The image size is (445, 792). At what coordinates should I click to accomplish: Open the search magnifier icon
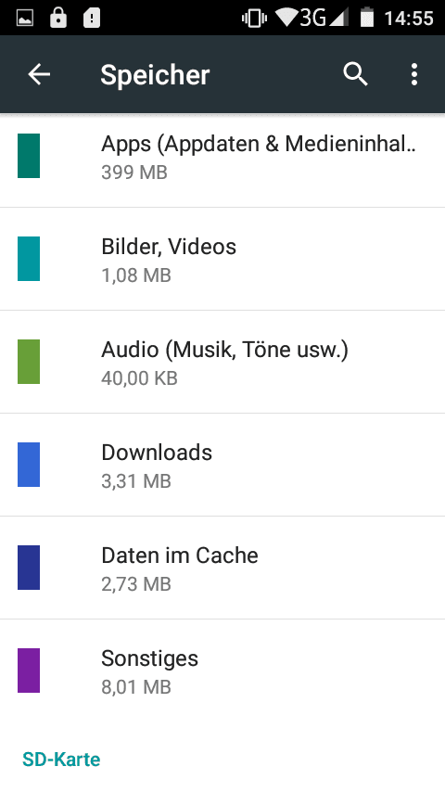point(355,74)
